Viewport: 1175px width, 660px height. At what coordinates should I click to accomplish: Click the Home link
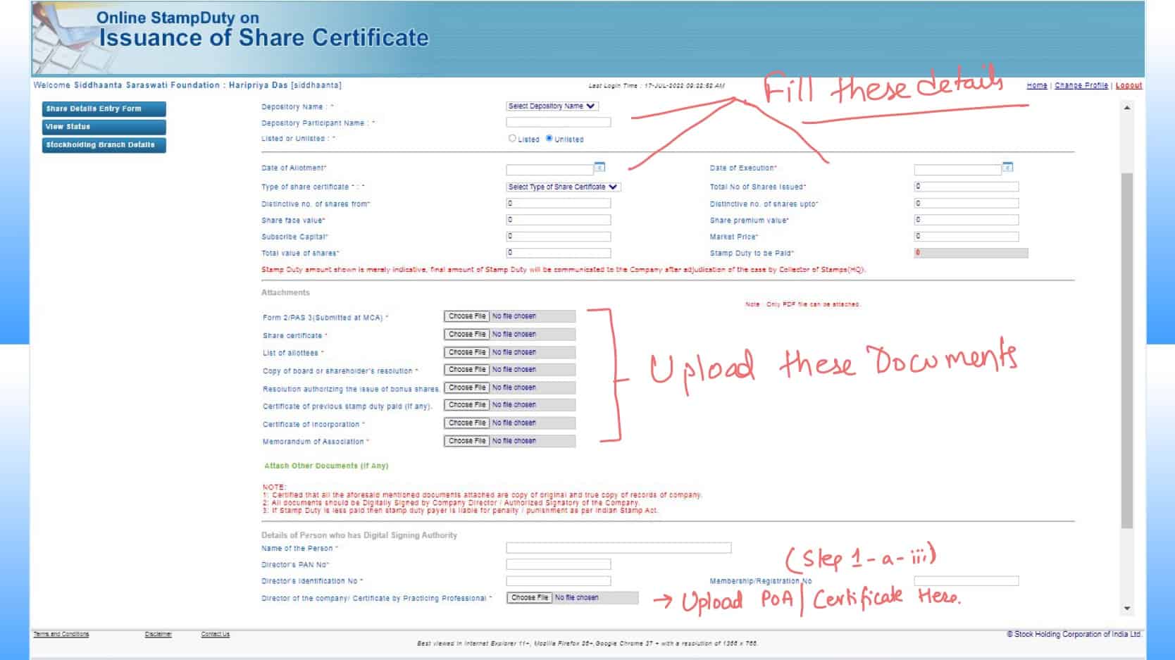tap(1037, 85)
